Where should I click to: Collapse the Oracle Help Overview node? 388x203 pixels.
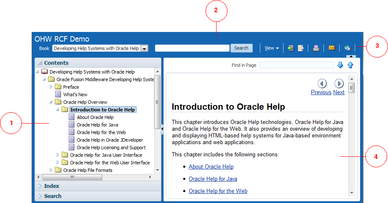click(51, 102)
